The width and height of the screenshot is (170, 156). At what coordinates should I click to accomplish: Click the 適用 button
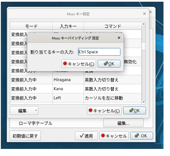click(86, 136)
